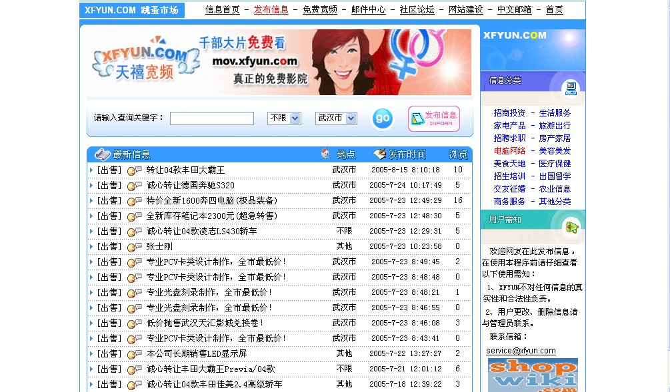This screenshot has width=670, height=392.
Task: Open 农业信息 category
Action: tap(555, 188)
